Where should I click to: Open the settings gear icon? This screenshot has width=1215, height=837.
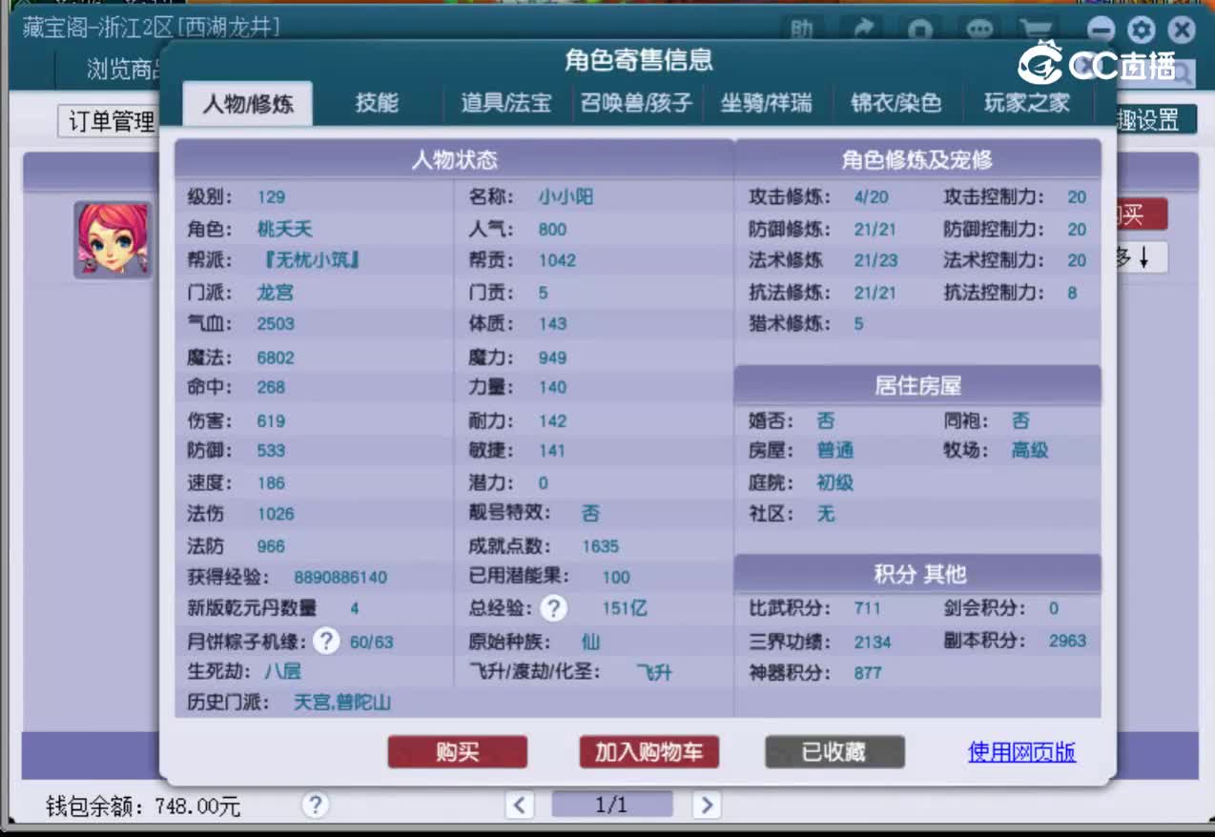(1141, 30)
